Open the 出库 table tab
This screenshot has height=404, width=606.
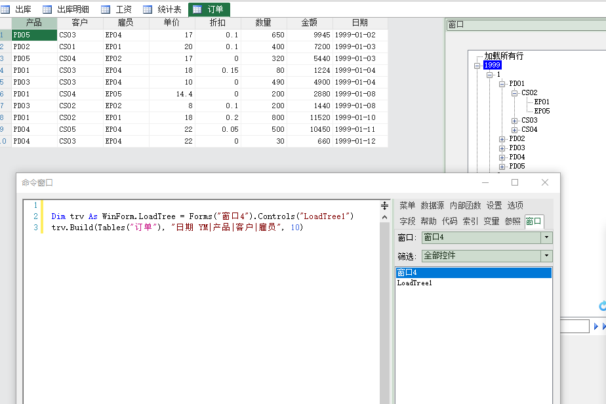point(16,9)
